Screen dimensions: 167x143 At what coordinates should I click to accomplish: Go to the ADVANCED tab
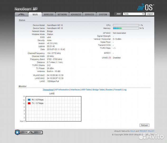pyautogui.click(x=76, y=15)
